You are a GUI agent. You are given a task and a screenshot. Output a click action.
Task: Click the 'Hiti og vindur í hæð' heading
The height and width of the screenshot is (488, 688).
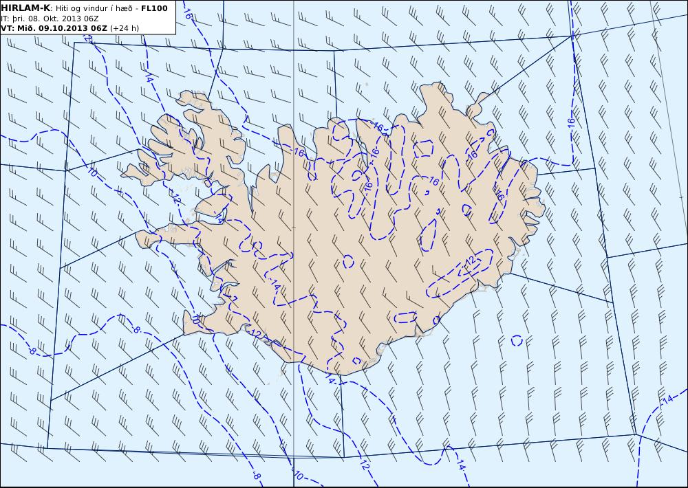tap(94, 8)
